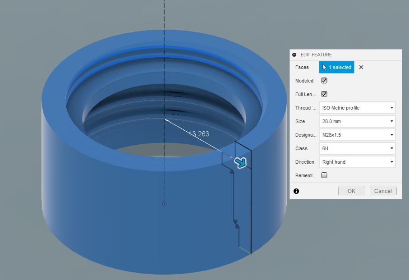Open the Direction Right hand dropdown
Viewport: 409px width, 280px height.
357,162
